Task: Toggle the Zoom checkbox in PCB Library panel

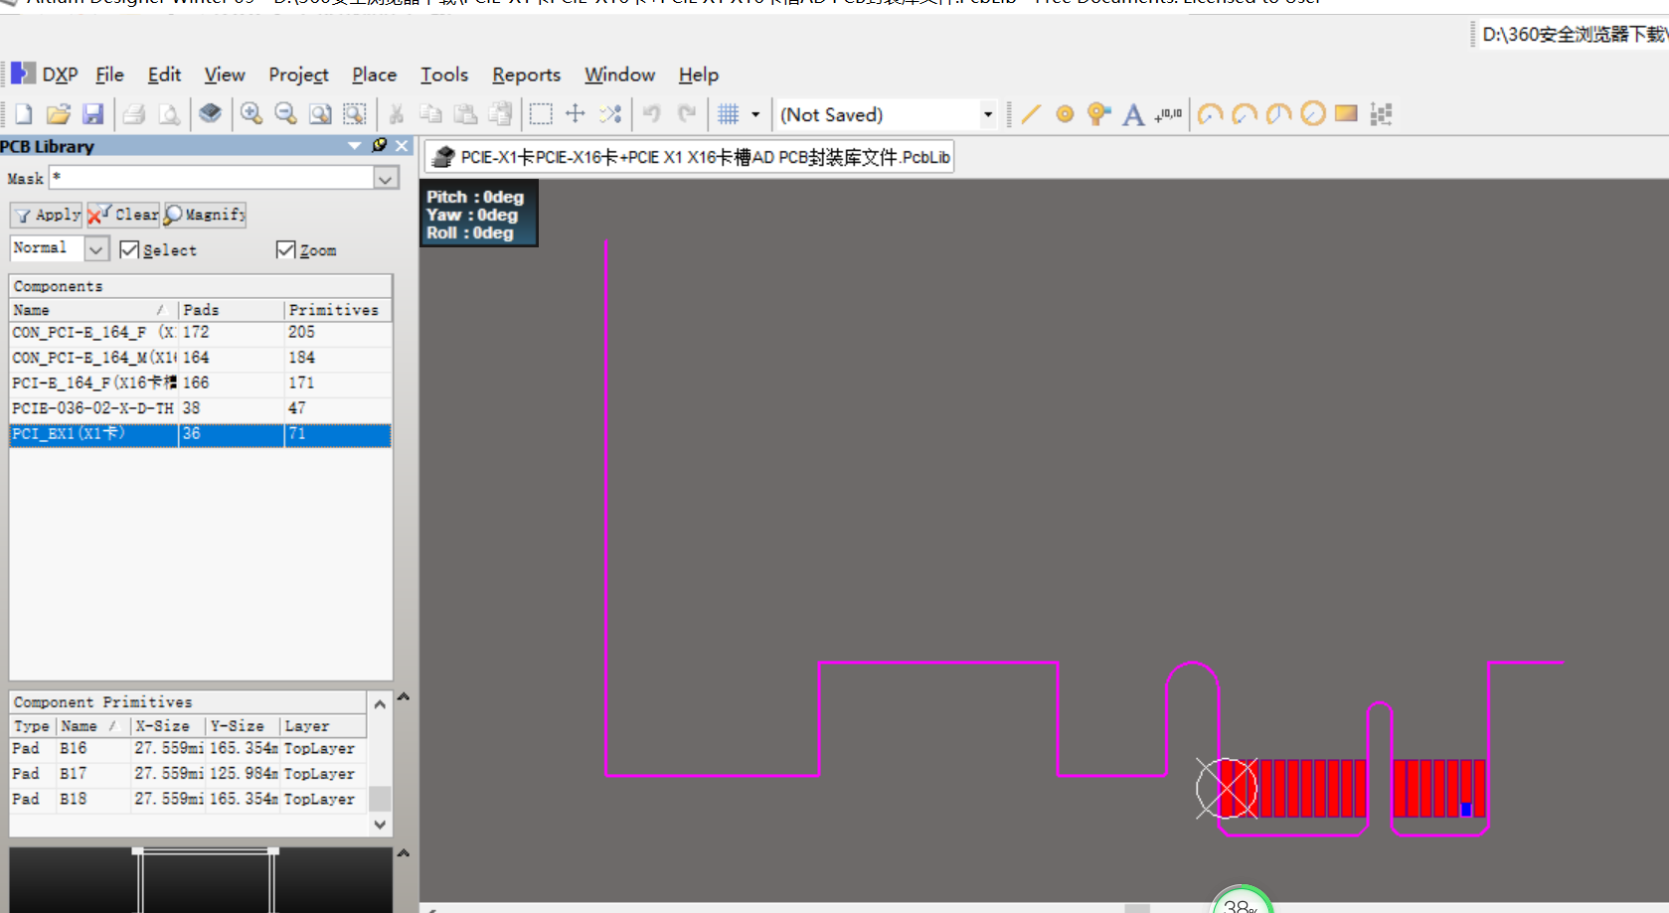Action: pyautogui.click(x=286, y=249)
